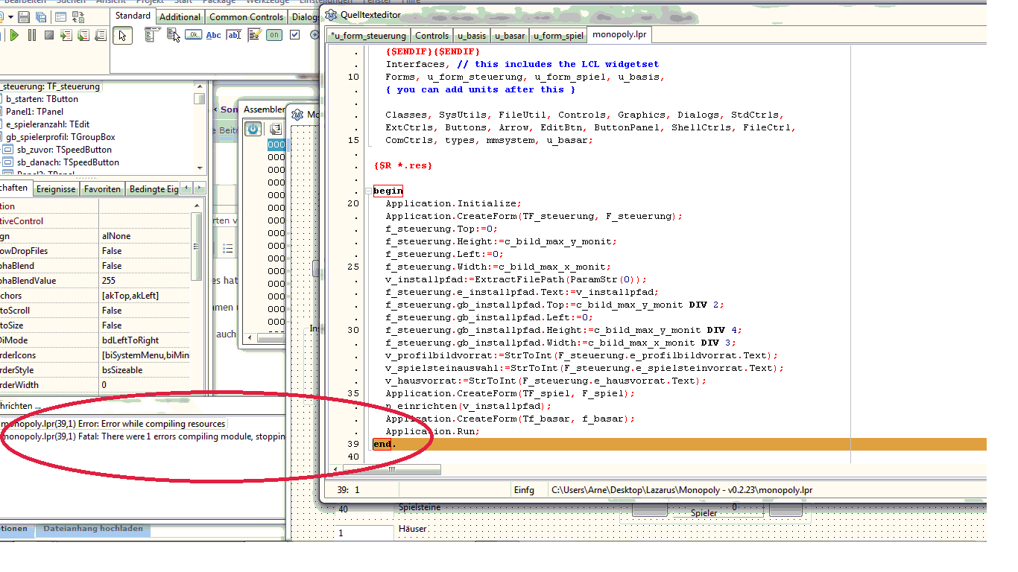Stop the running program
Viewport: 1018px width, 572px height.
[x=48, y=35]
